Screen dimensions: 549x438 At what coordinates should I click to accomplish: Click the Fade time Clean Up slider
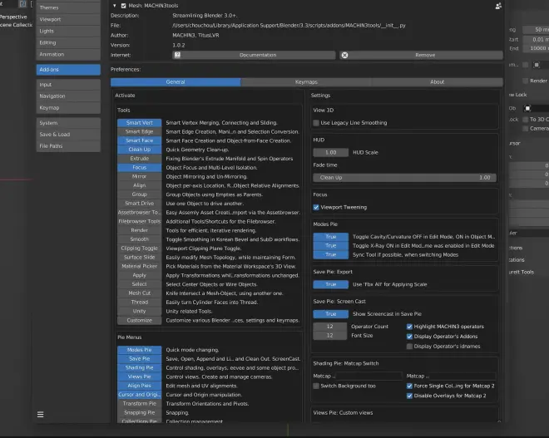(x=403, y=177)
